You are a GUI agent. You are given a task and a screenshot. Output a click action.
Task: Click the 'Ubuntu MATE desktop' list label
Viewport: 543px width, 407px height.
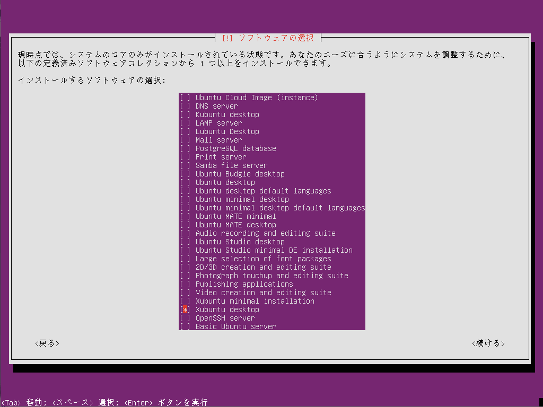point(236,225)
